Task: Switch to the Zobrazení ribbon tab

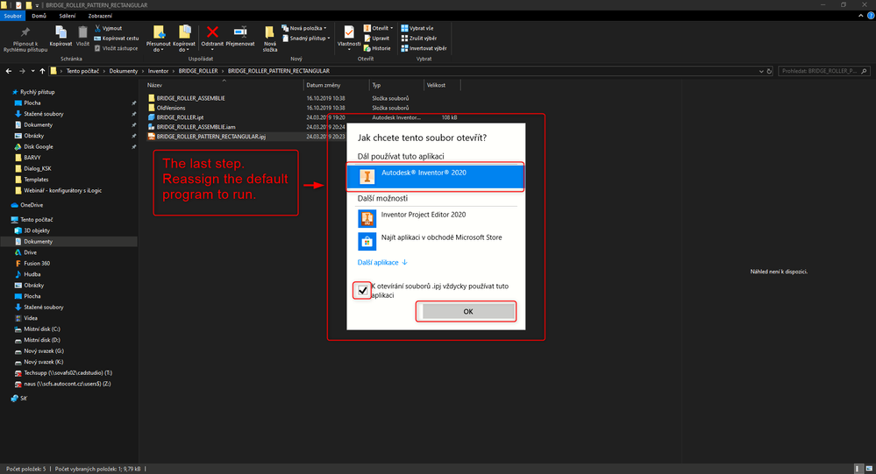Action: [100, 16]
